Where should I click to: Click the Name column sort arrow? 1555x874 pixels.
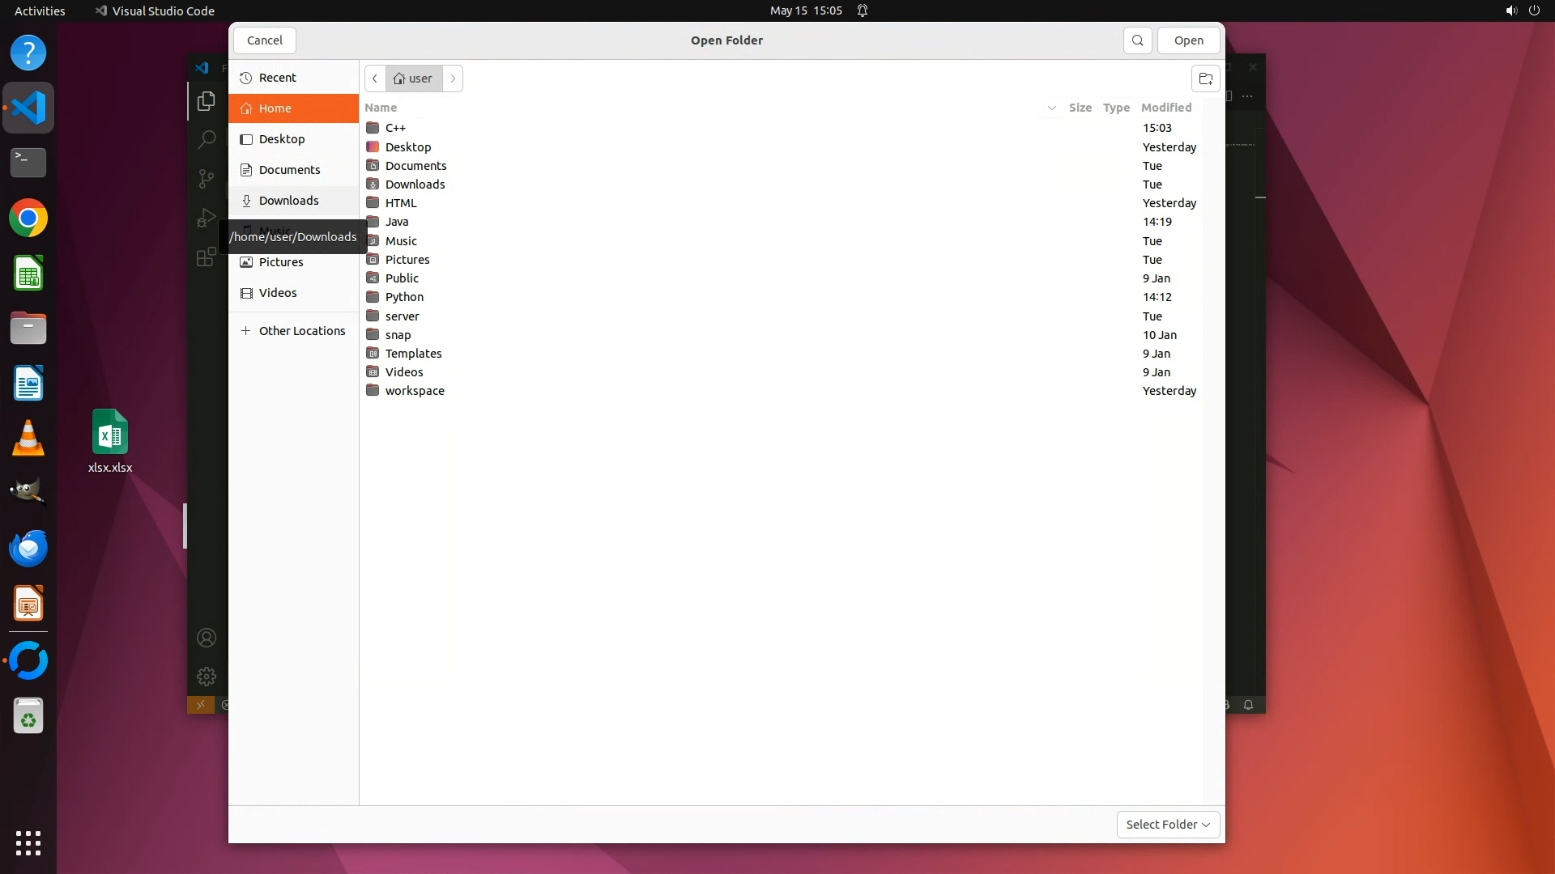coord(1051,108)
